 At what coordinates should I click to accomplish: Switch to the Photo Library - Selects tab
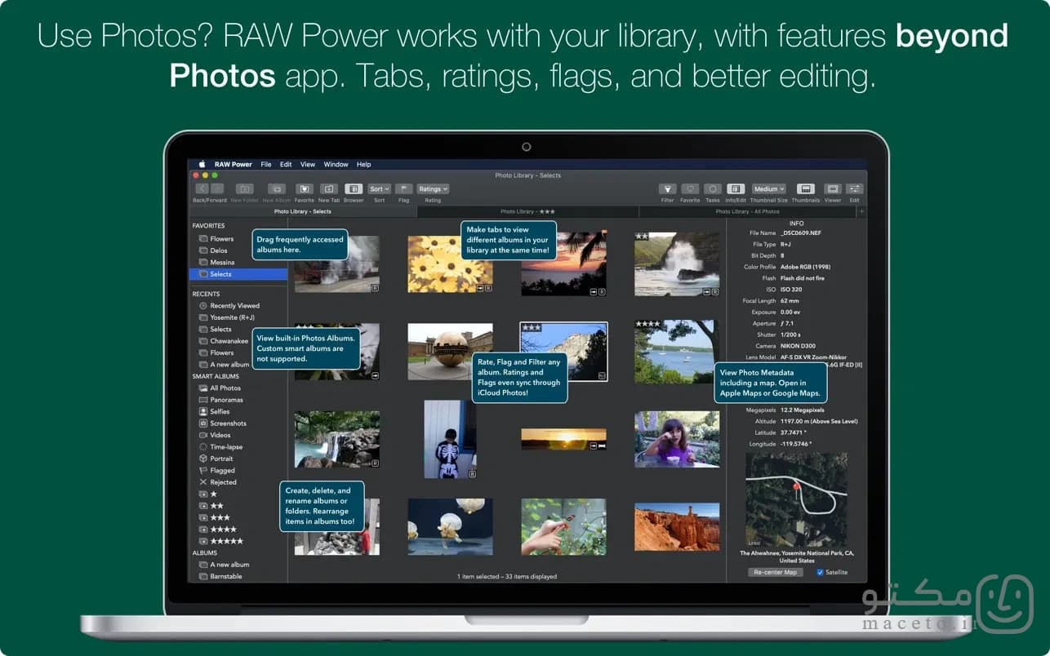click(x=303, y=211)
